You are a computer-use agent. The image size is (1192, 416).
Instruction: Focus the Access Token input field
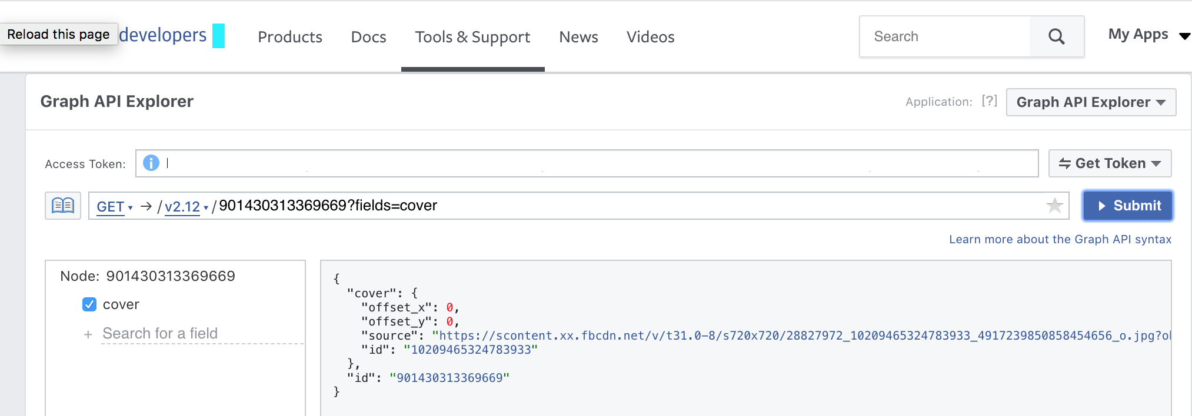587,163
